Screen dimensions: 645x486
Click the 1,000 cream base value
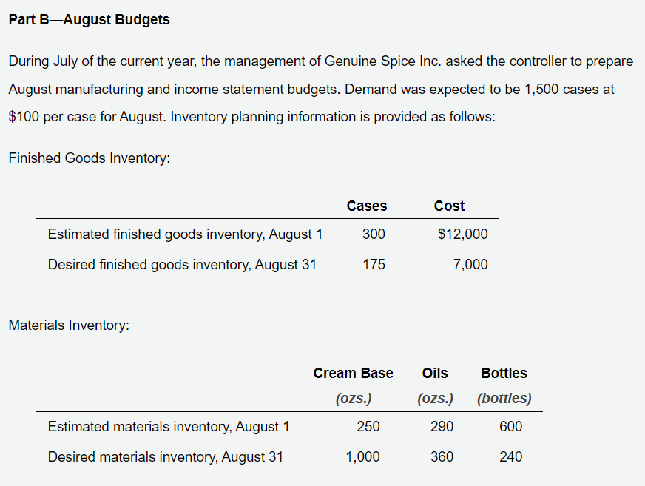coord(362,457)
